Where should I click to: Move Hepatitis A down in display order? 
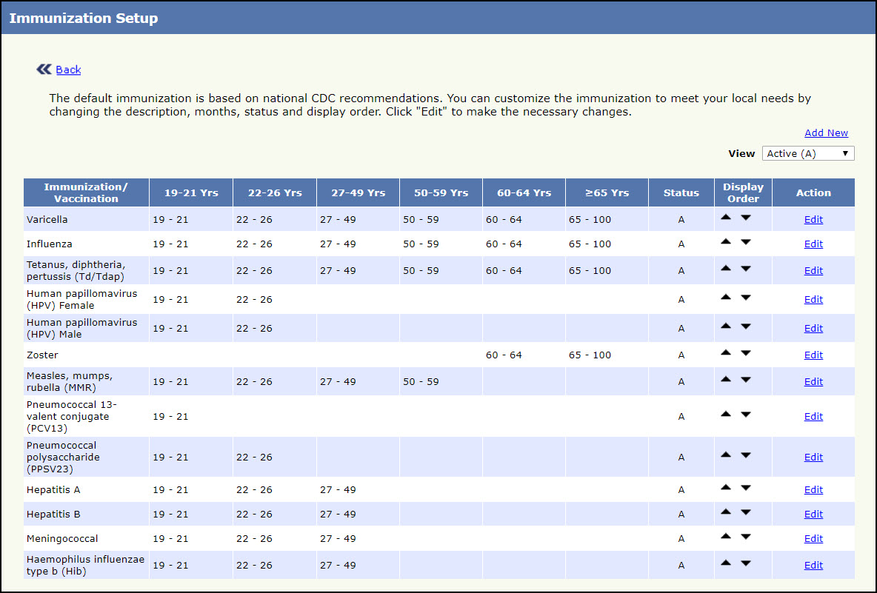(x=746, y=488)
